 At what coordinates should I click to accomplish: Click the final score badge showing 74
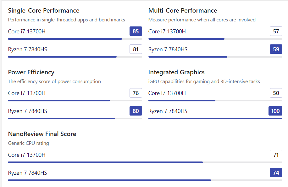(x=276, y=173)
